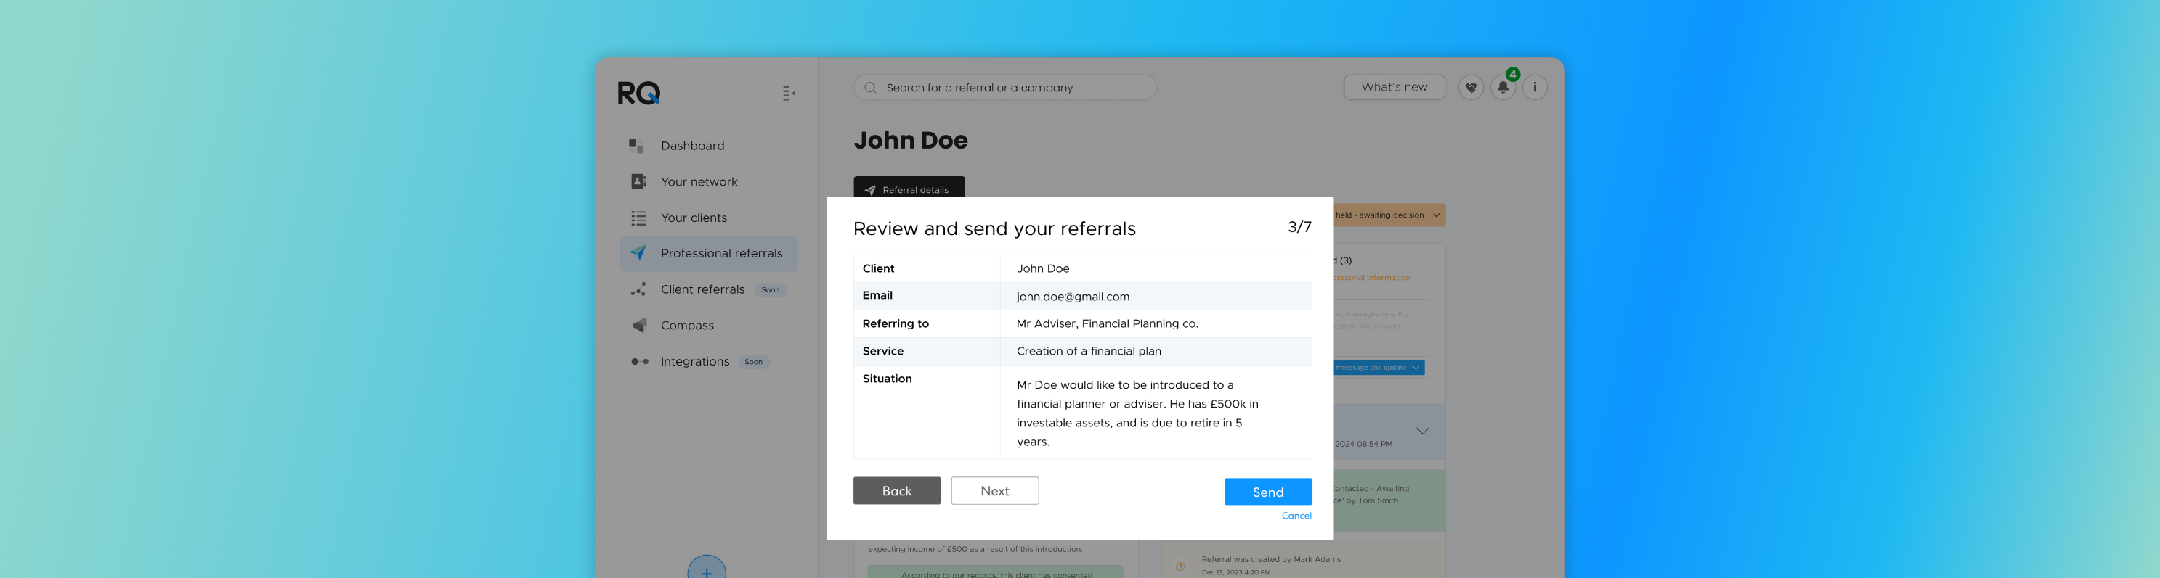
Task: Open the What's new button
Action: (x=1394, y=87)
